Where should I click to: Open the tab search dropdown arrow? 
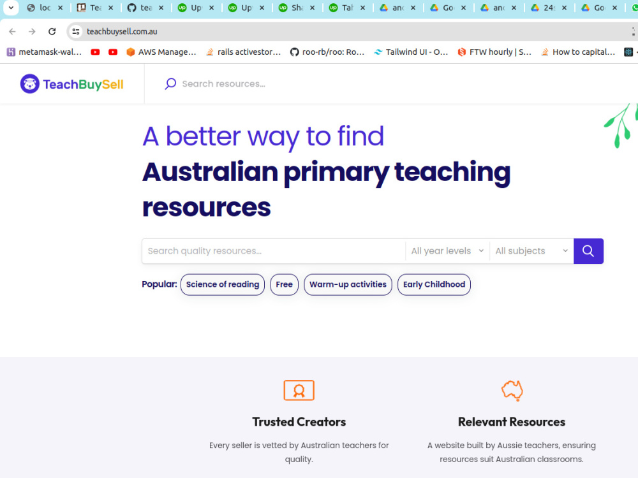click(11, 7)
